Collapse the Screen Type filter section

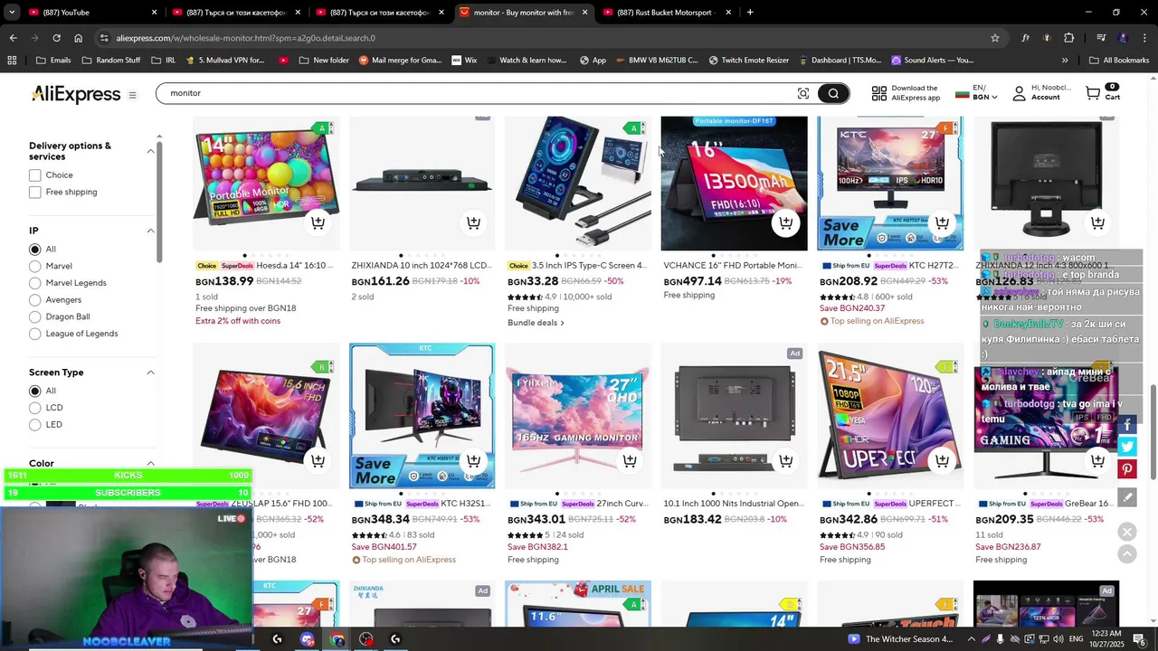point(150,373)
